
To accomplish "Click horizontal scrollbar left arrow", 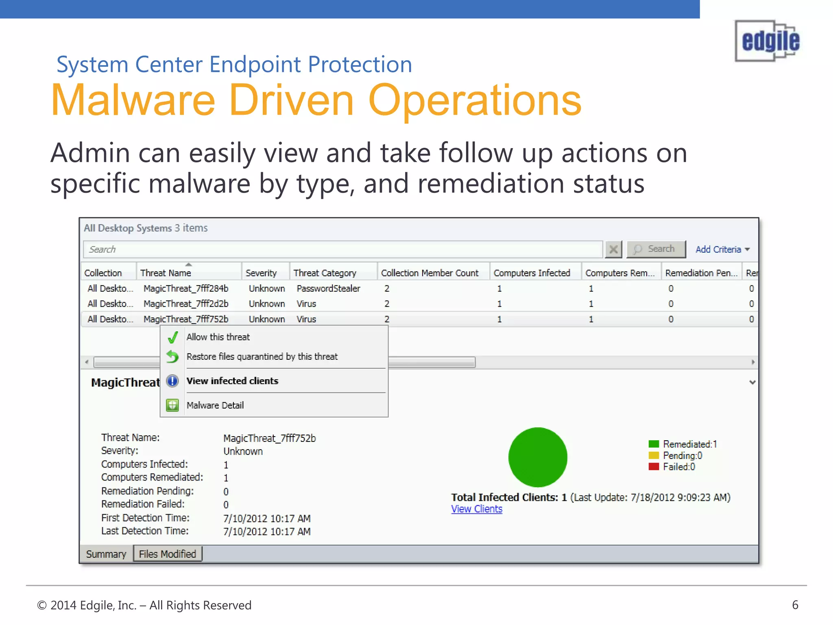I will (x=87, y=362).
